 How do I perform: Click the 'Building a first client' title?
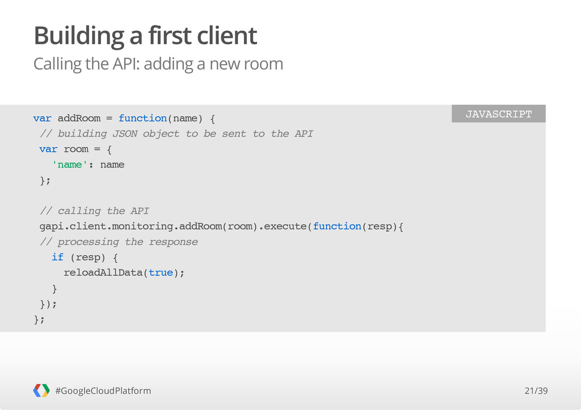pos(145,36)
